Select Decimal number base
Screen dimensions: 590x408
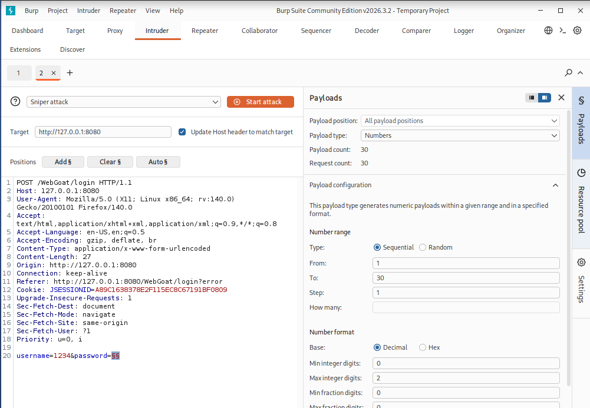(x=377, y=347)
